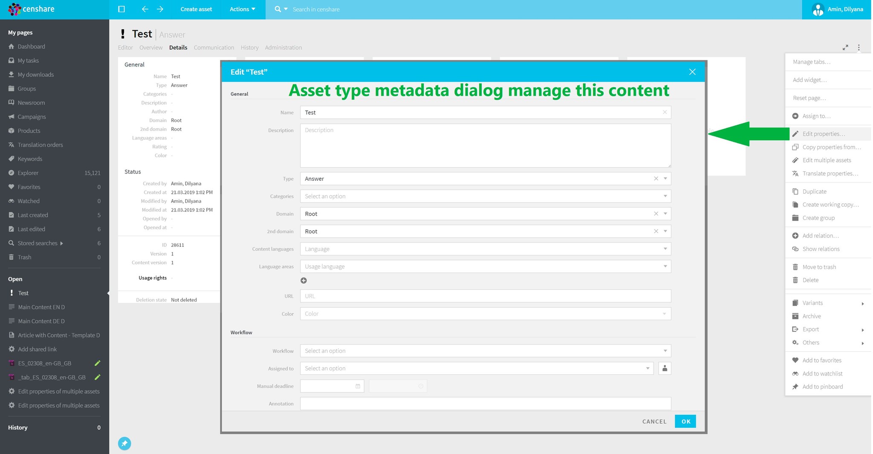This screenshot has width=873, height=454.
Task: Click into the Description text area
Action: [x=485, y=146]
